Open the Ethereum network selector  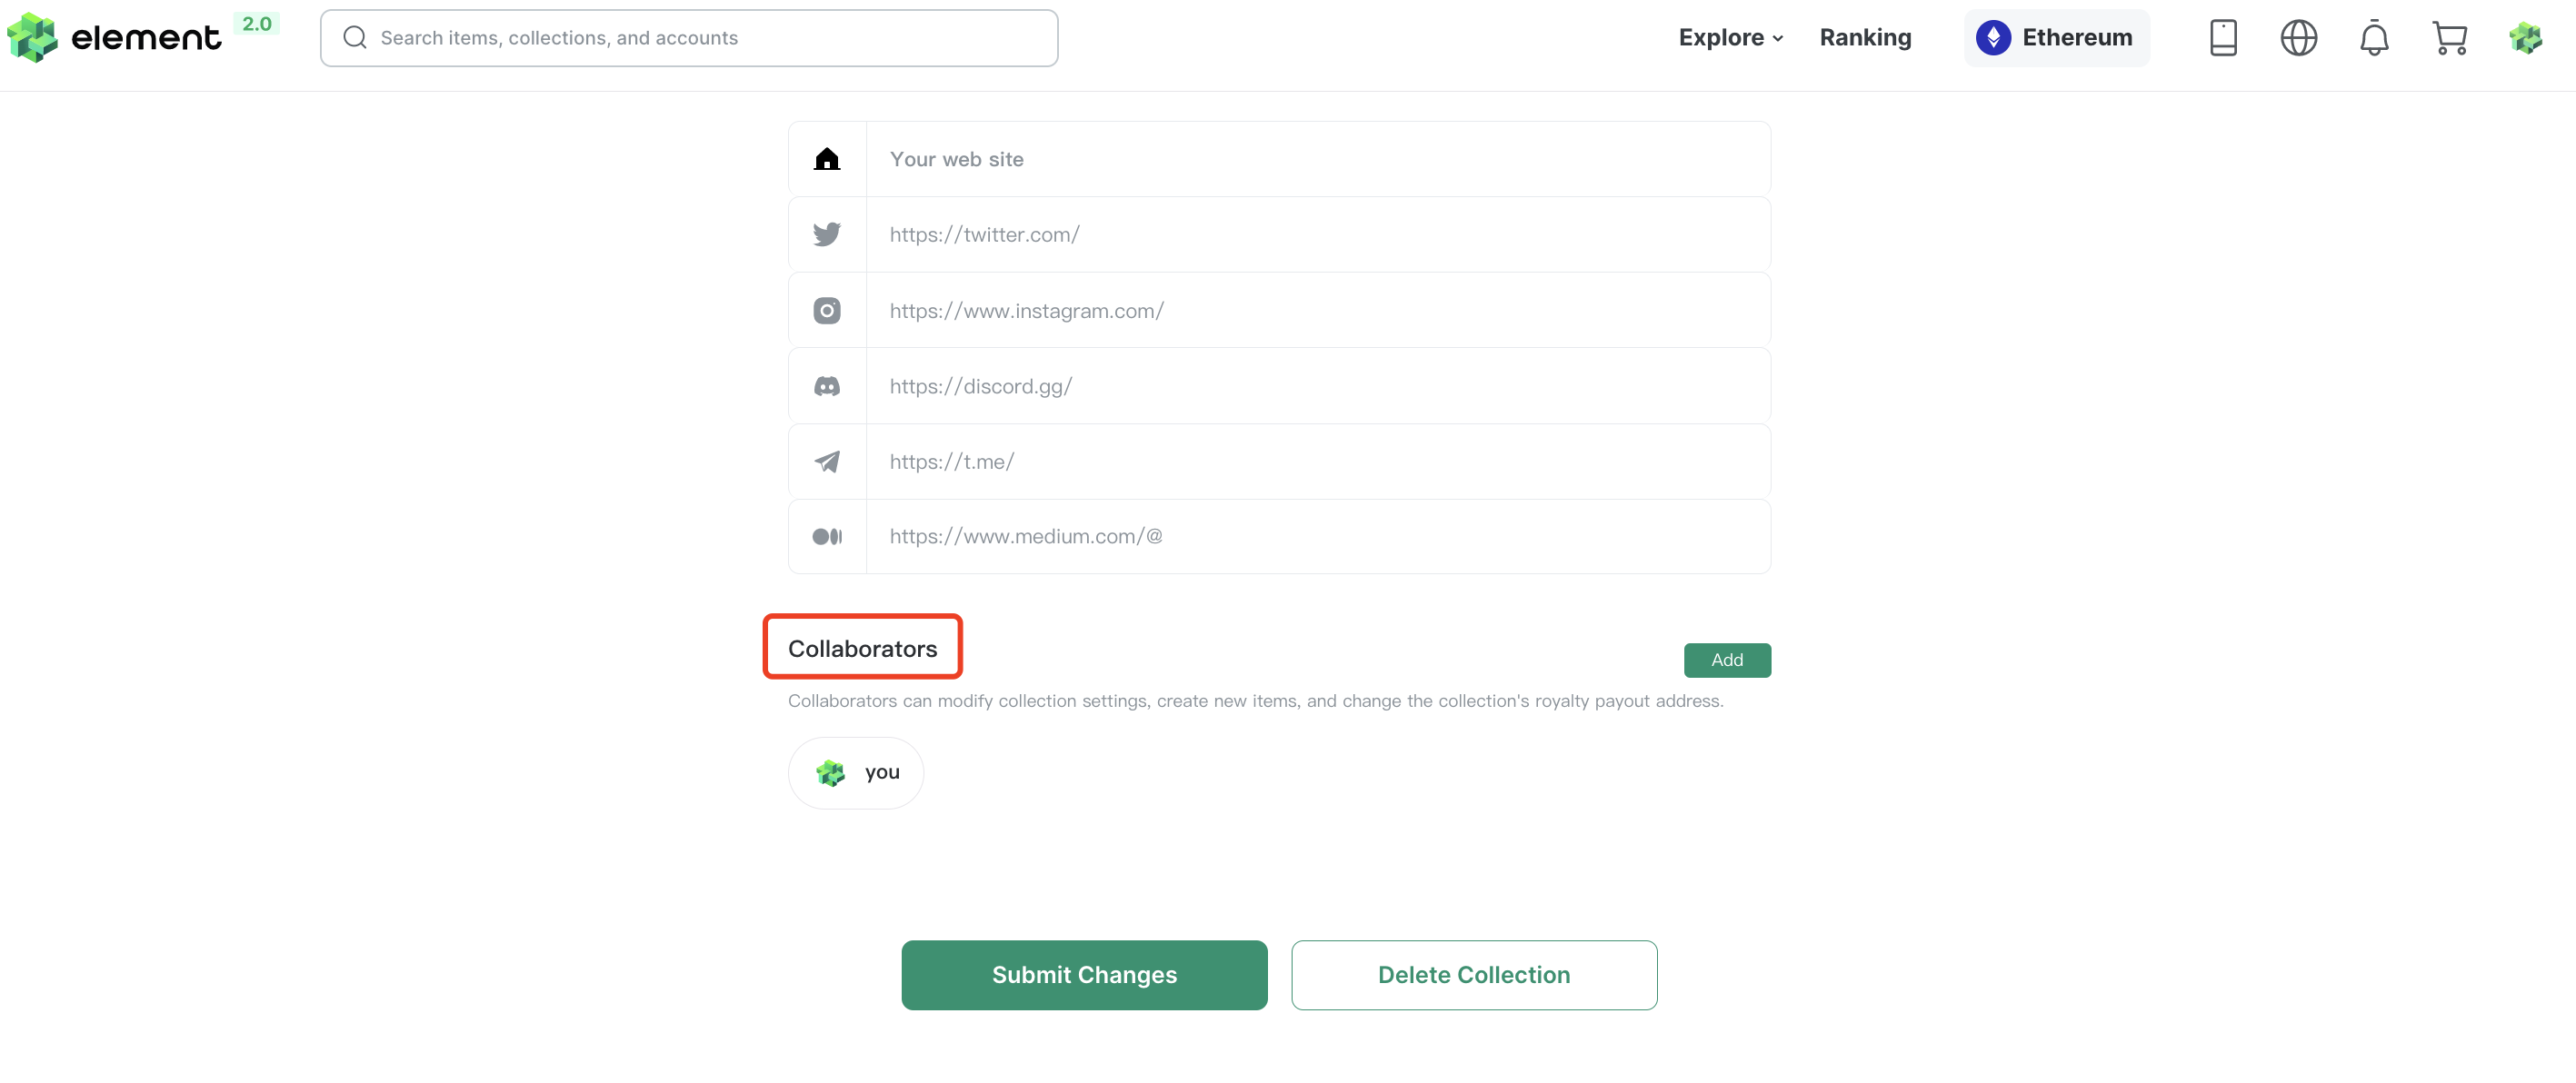pyautogui.click(x=2056, y=38)
